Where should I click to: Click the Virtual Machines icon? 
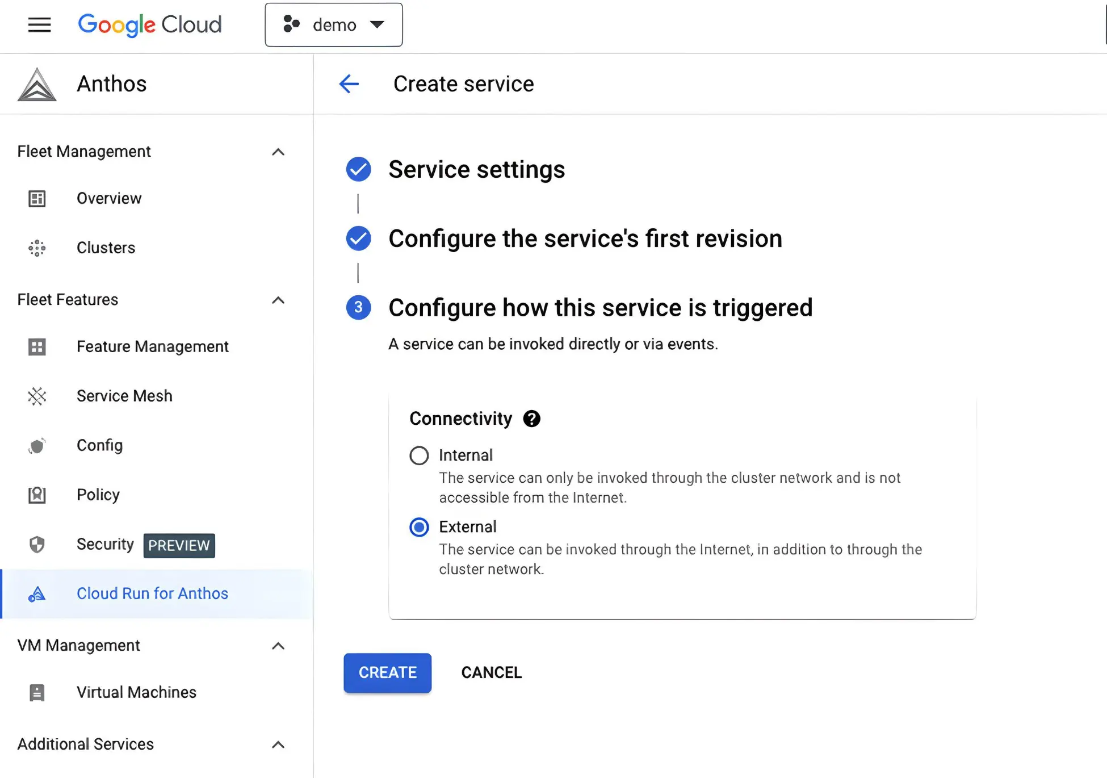37,692
